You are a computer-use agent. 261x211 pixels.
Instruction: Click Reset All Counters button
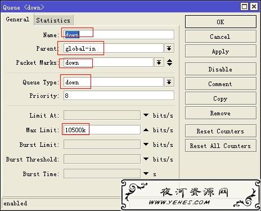click(220, 146)
